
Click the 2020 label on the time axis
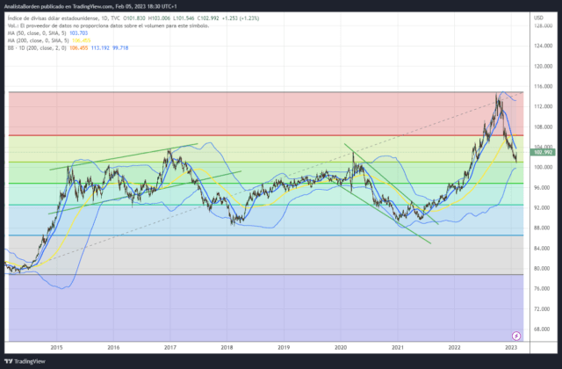pos(341,348)
